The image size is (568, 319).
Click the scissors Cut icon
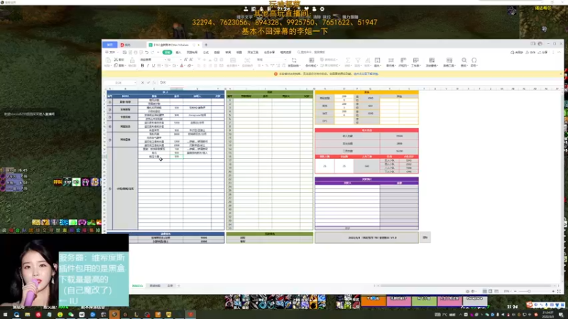(x=116, y=60)
